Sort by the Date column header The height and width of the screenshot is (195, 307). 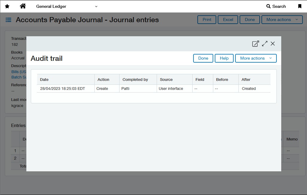pyautogui.click(x=44, y=80)
